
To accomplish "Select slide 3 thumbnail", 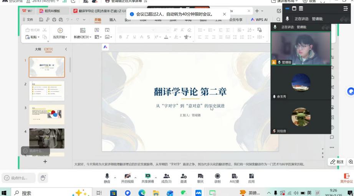I will click(x=47, y=114).
